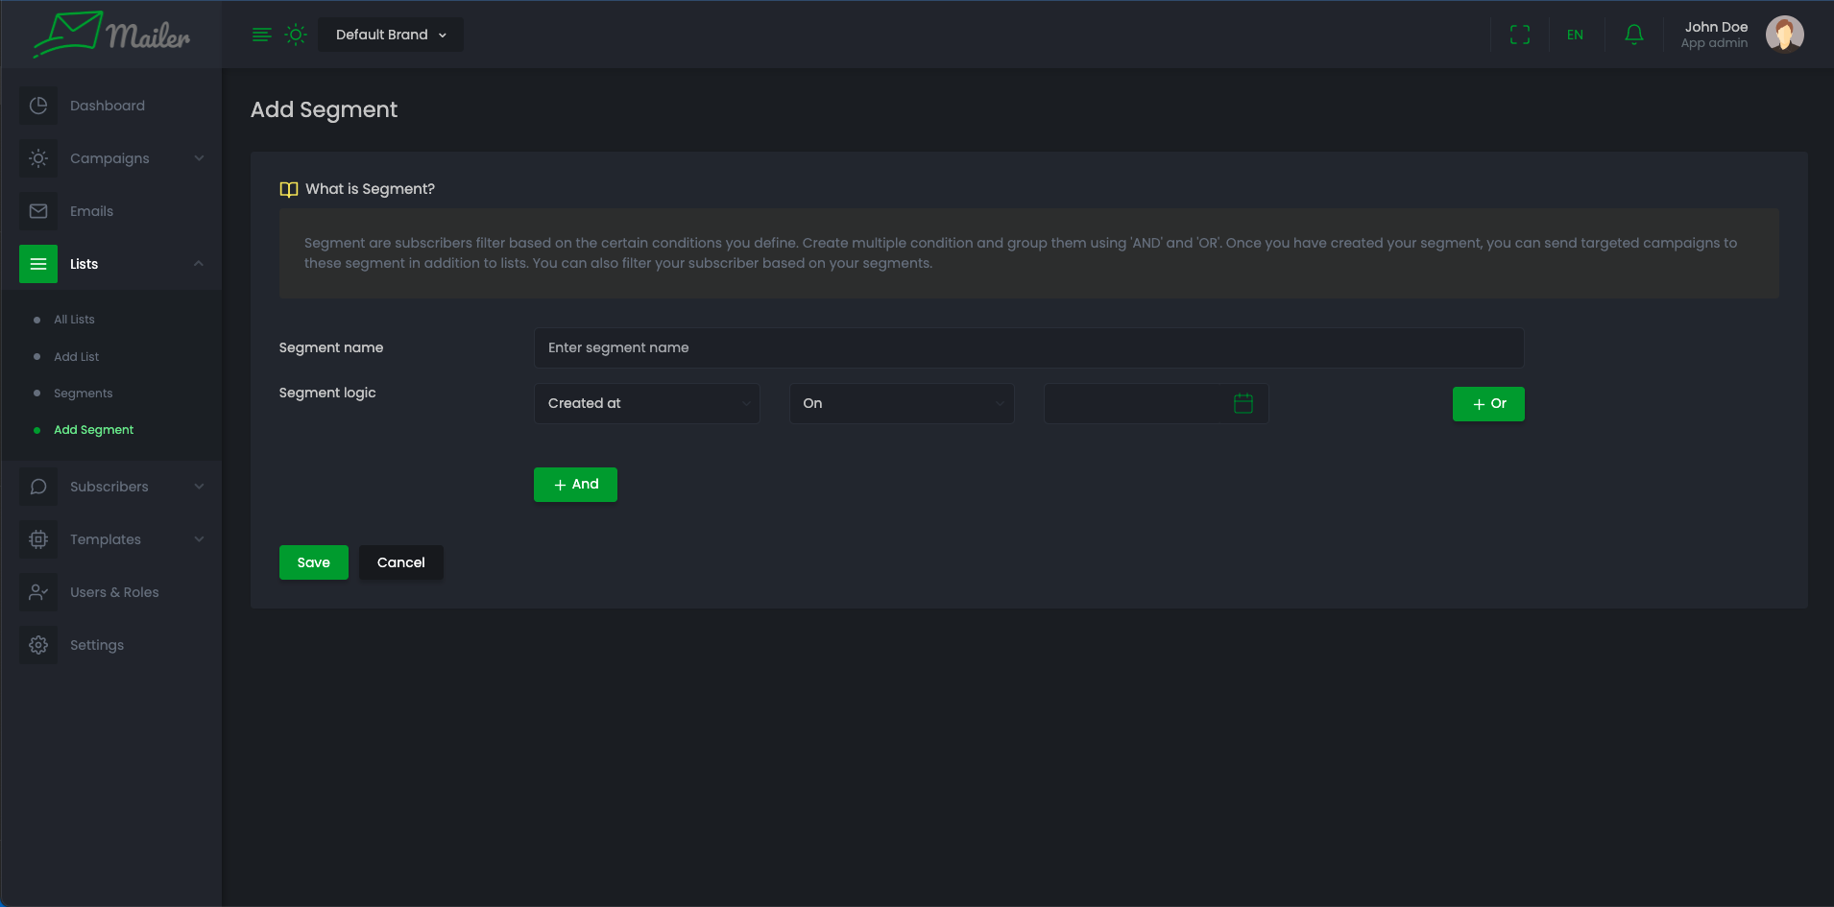The width and height of the screenshot is (1834, 907).
Task: Click the Users & Roles person icon
Action: pyautogui.click(x=38, y=592)
